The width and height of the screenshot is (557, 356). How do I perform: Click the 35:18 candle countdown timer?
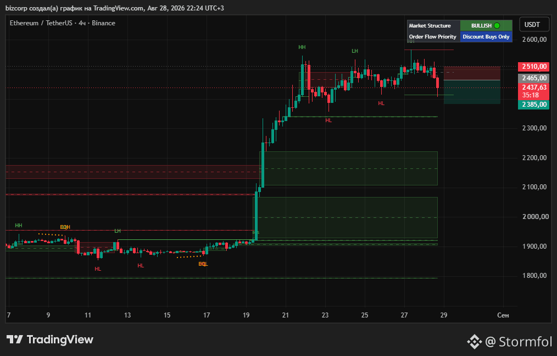(530, 95)
